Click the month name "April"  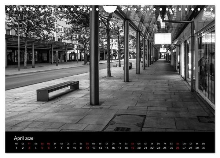point(19,138)
